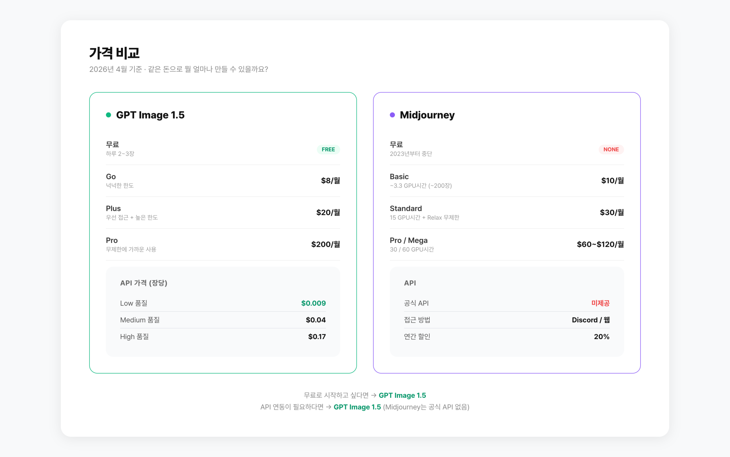Select the Basic $10/월 plan row
This screenshot has width=730, height=457.
click(507, 181)
